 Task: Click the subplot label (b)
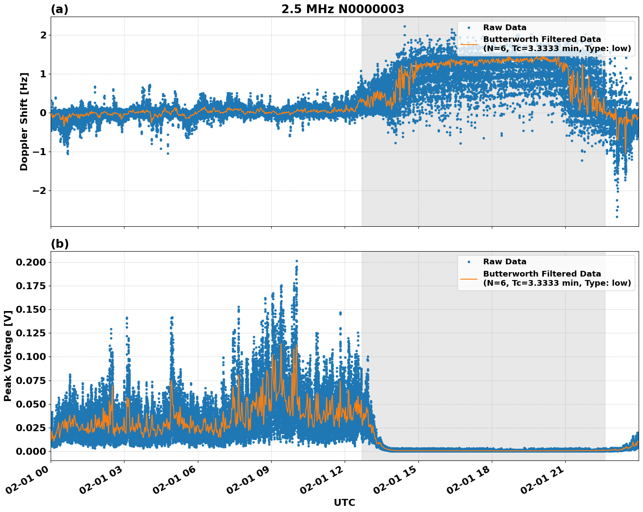coord(60,242)
